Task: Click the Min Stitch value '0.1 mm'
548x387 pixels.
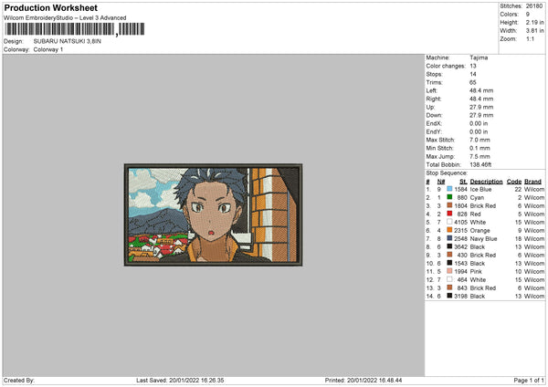Action: [479, 148]
